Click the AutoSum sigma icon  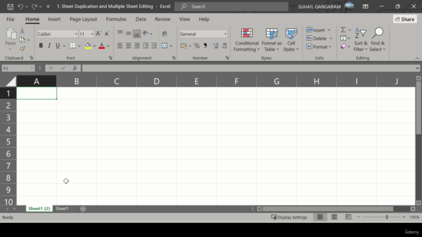(x=343, y=30)
